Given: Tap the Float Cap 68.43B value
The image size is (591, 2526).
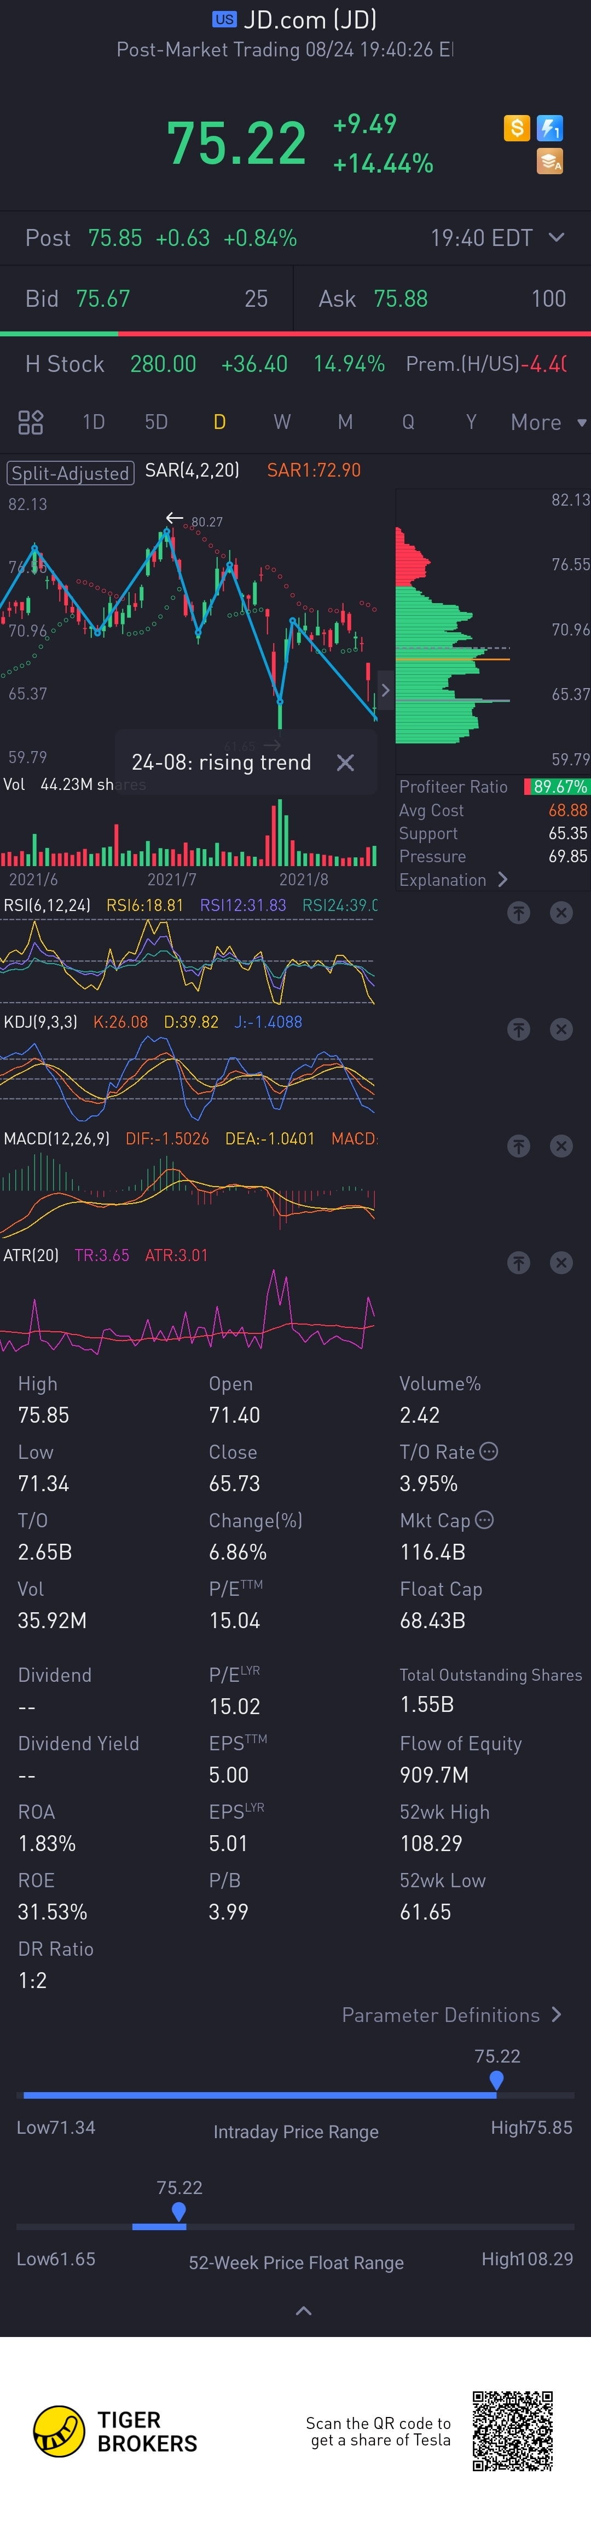Looking at the screenshot, I should click(432, 1621).
